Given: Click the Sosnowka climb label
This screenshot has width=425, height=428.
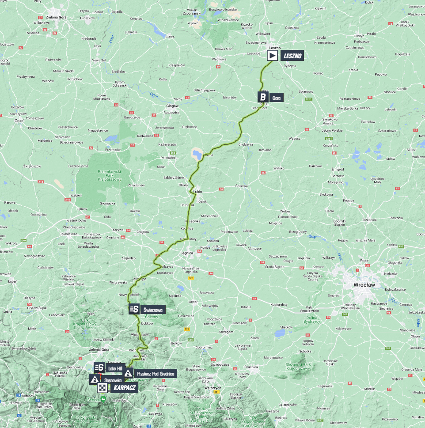Looking at the screenshot, I should tap(113, 380).
